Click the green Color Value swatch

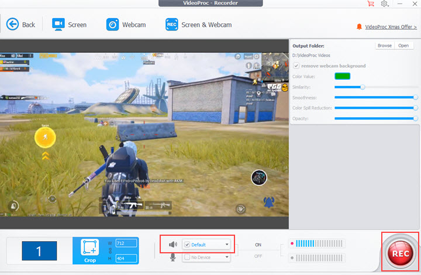click(x=342, y=76)
